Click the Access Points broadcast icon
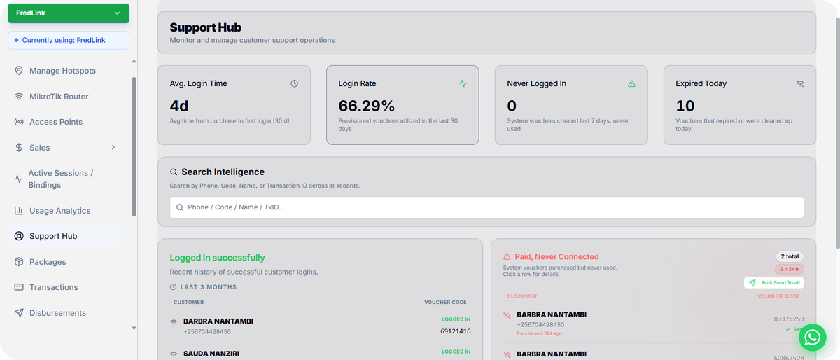This screenshot has width=840, height=360. point(19,122)
